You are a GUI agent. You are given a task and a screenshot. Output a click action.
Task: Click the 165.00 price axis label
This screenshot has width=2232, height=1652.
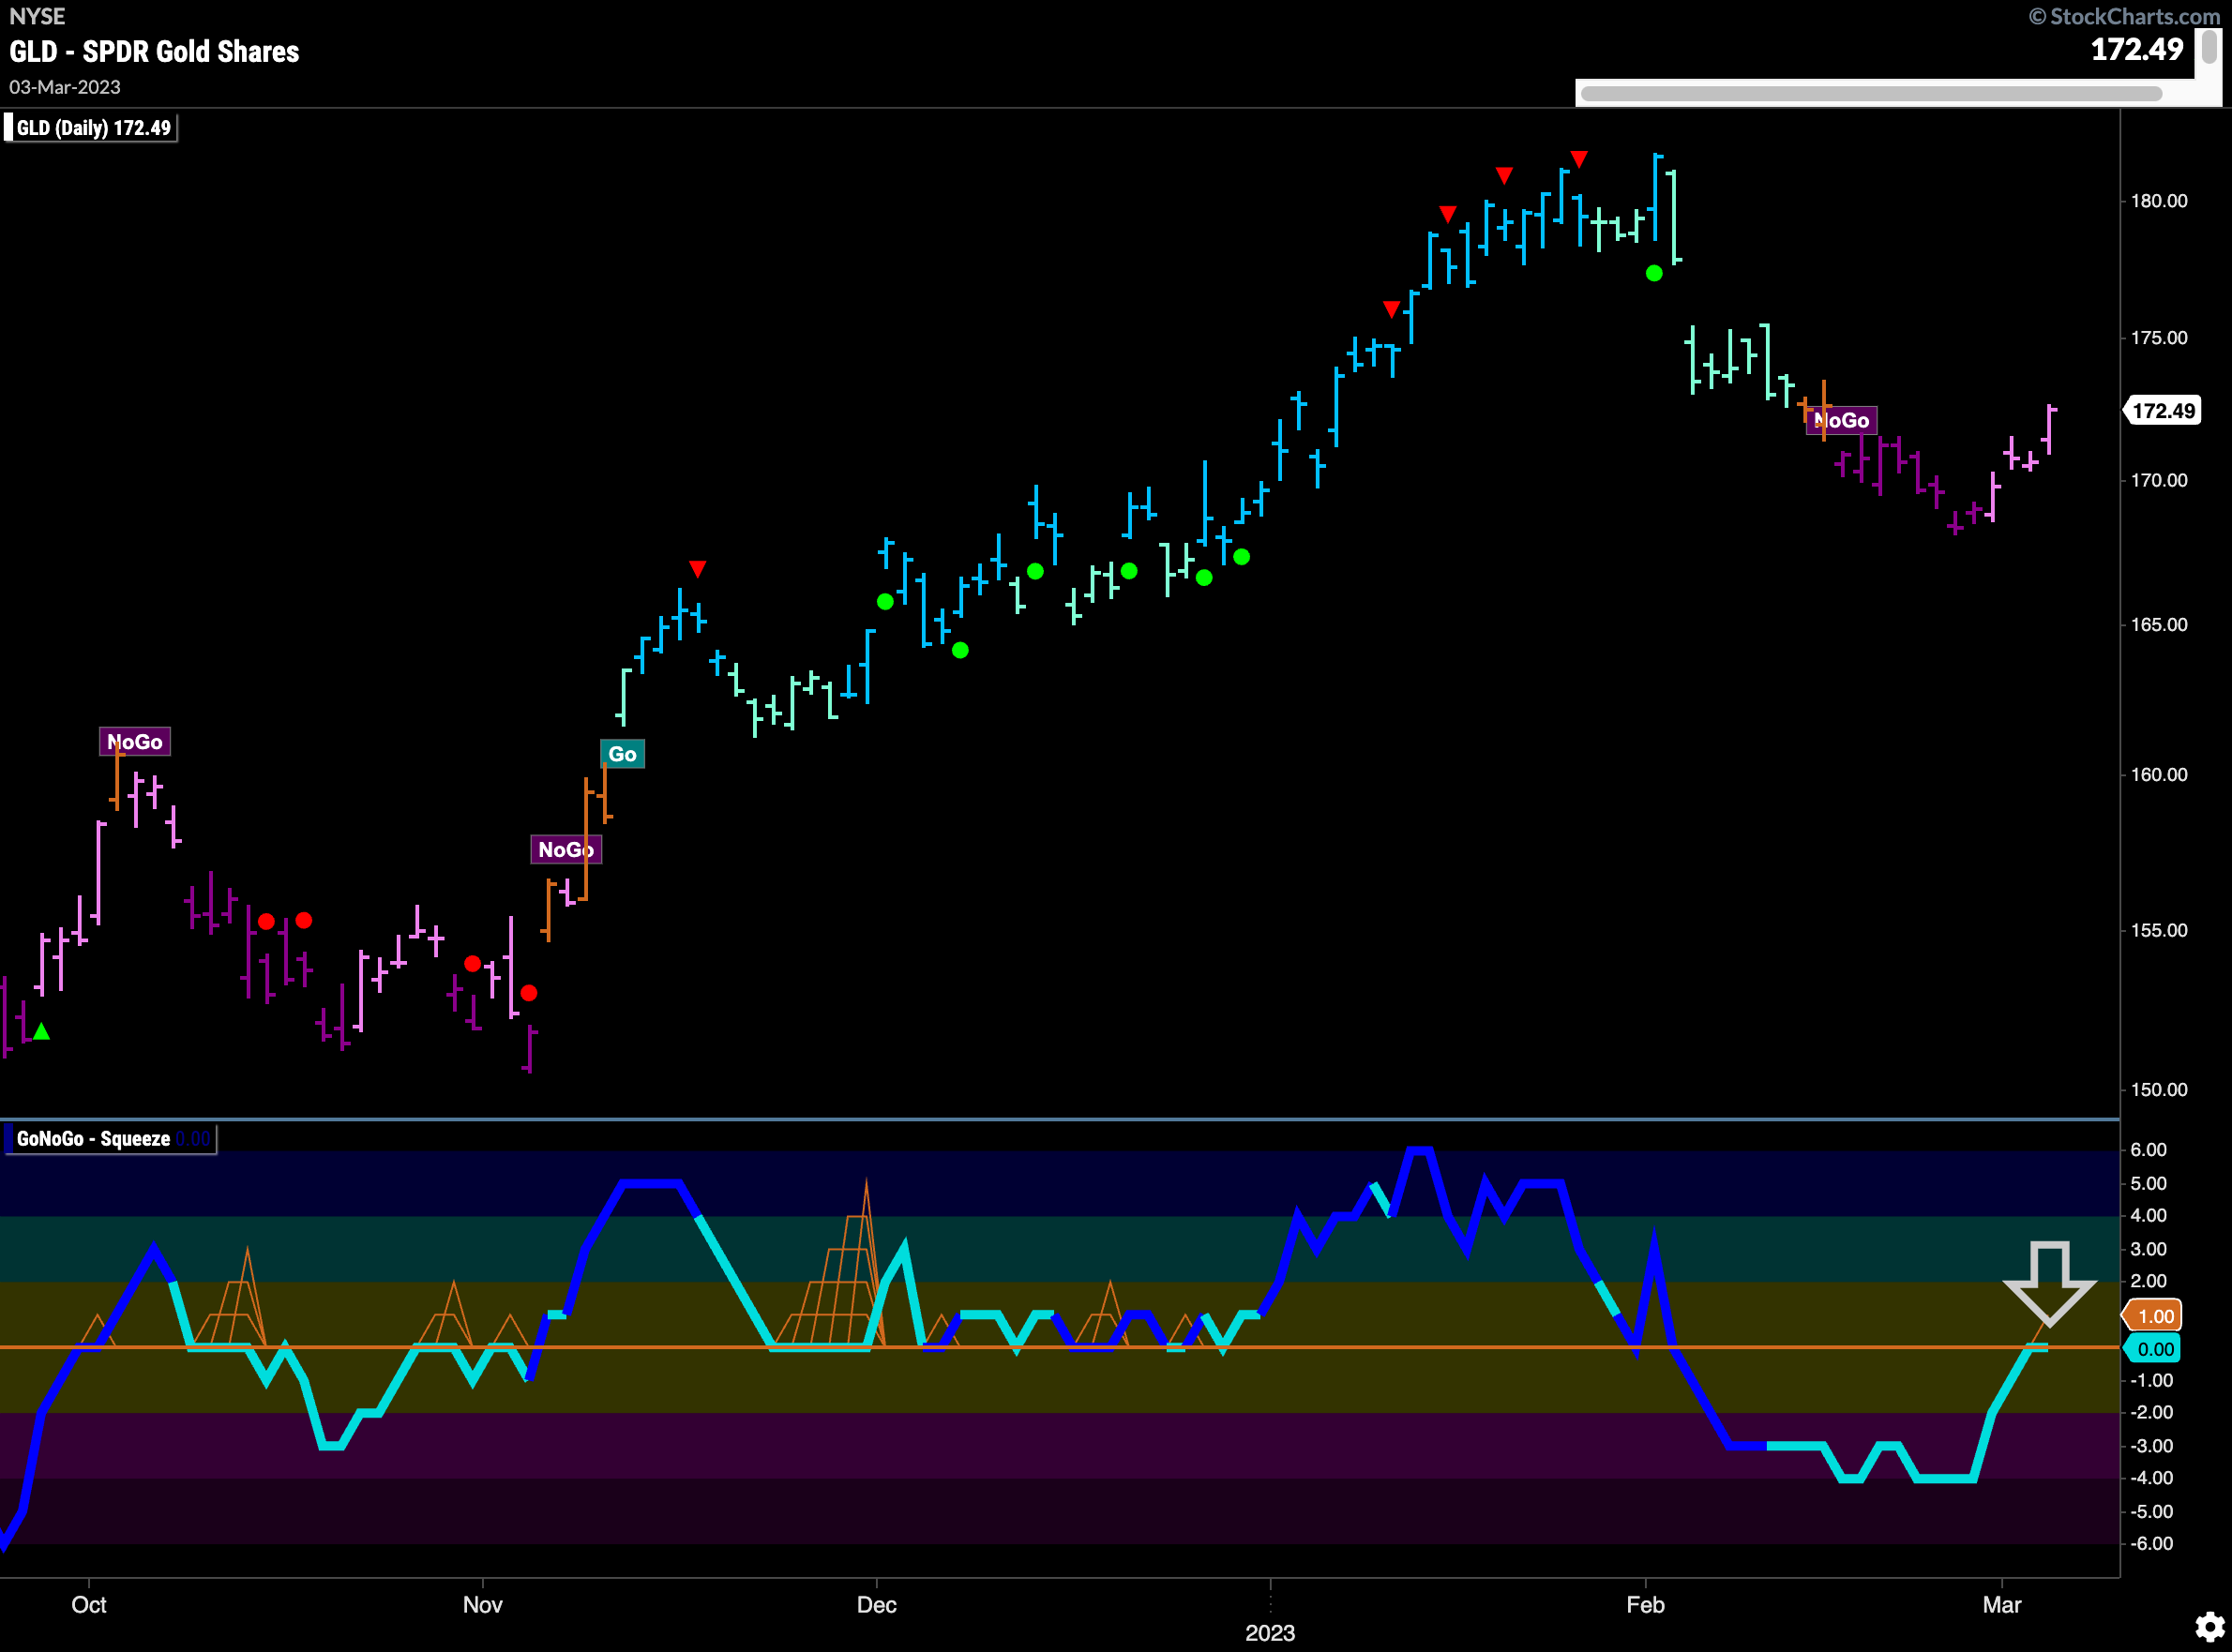[2159, 625]
